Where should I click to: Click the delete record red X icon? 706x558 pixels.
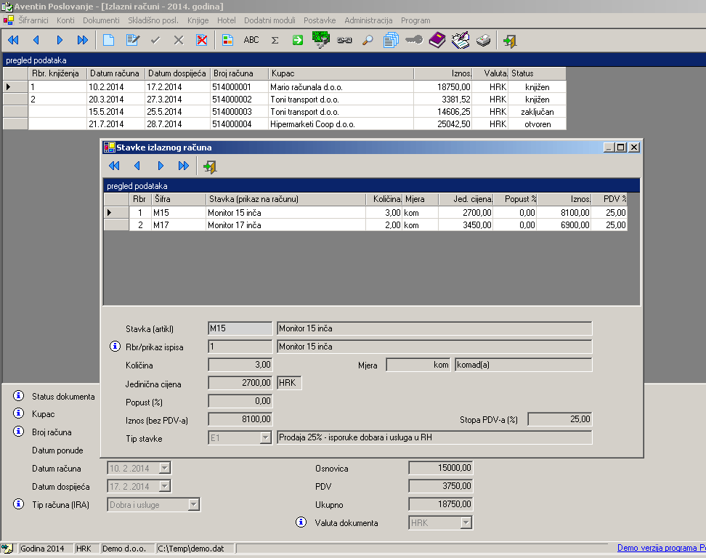202,40
